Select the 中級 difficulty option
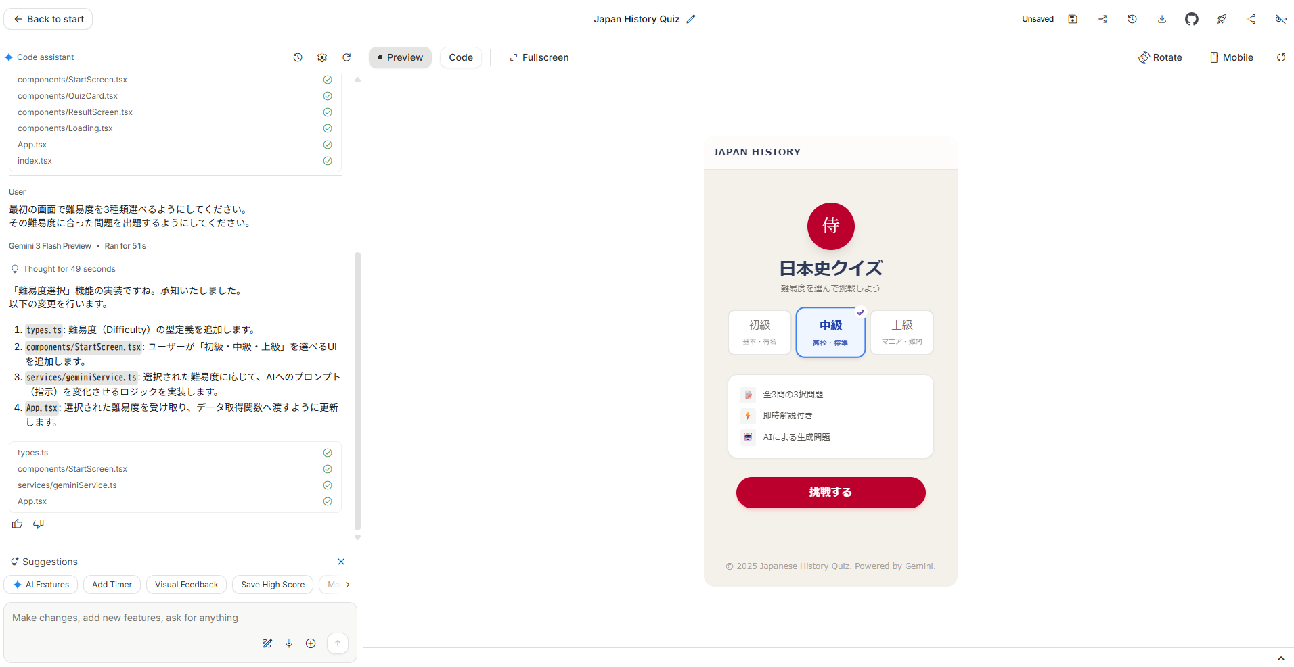The width and height of the screenshot is (1294, 667). [x=830, y=332]
